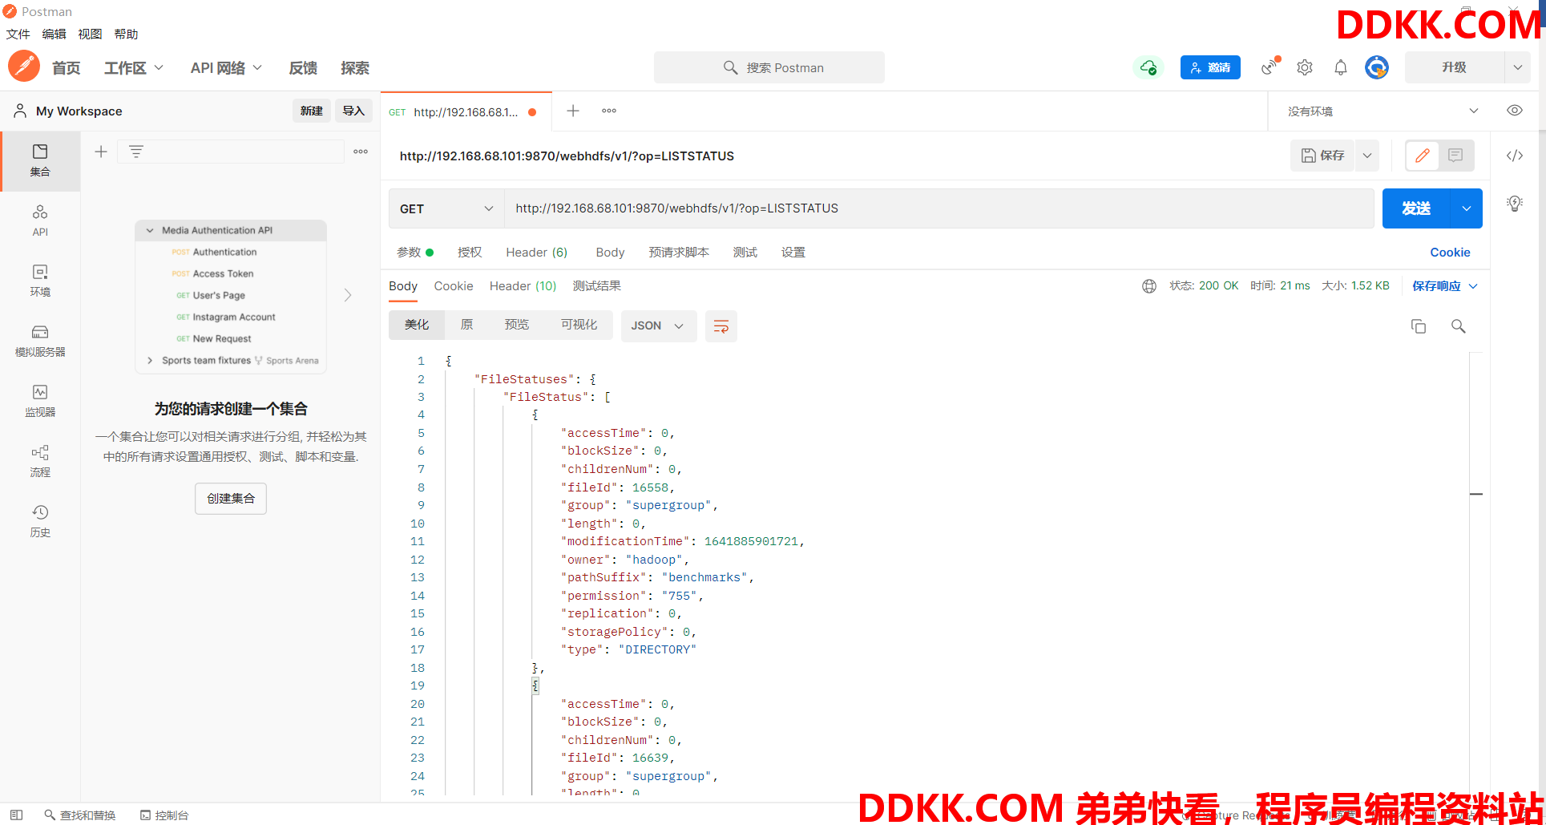Toggle the sidebar layout icon in status bar
Image resolution: width=1546 pixels, height=825 pixels.
click(16, 815)
